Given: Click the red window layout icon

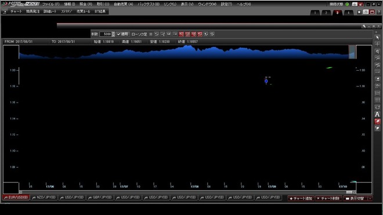Looking at the screenshot, I should (x=372, y=12).
